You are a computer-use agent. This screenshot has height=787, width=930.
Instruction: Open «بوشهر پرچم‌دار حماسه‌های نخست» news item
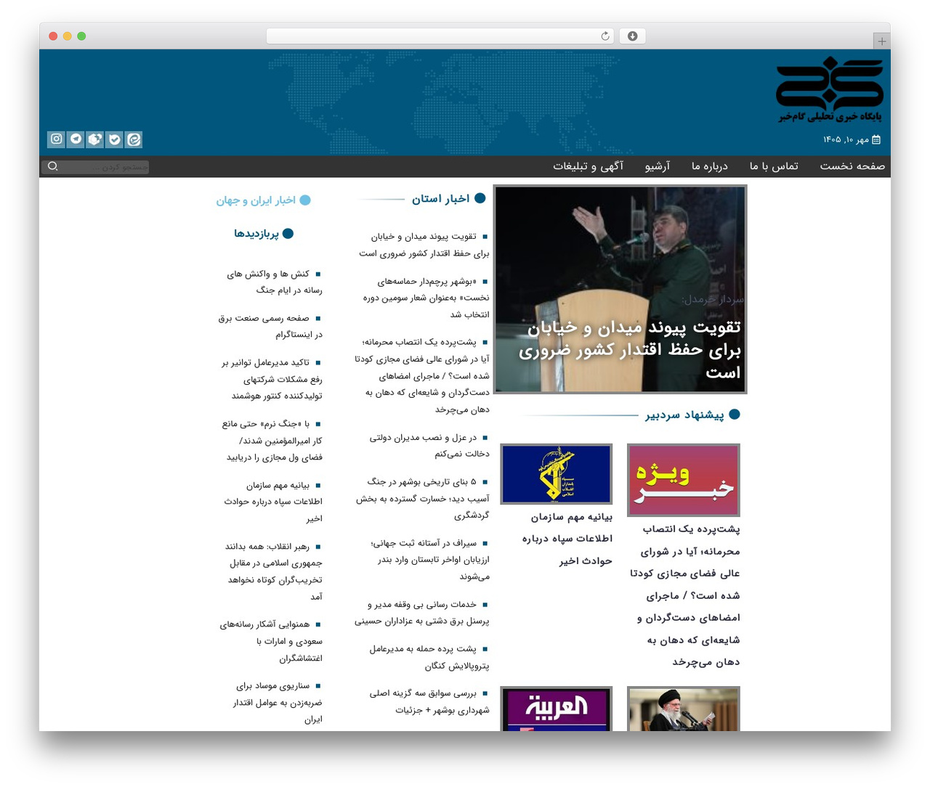pyautogui.click(x=426, y=298)
